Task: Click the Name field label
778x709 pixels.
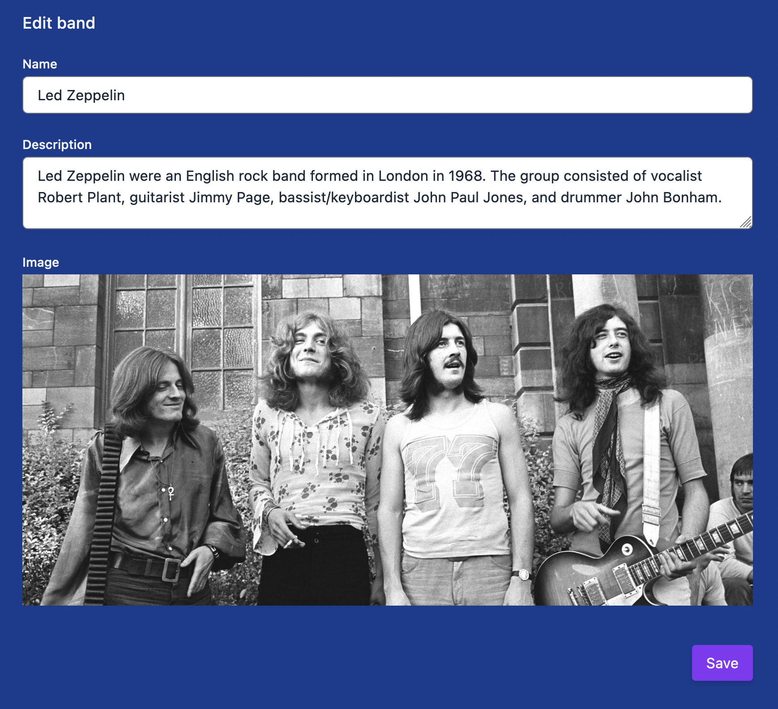Action: [x=40, y=64]
